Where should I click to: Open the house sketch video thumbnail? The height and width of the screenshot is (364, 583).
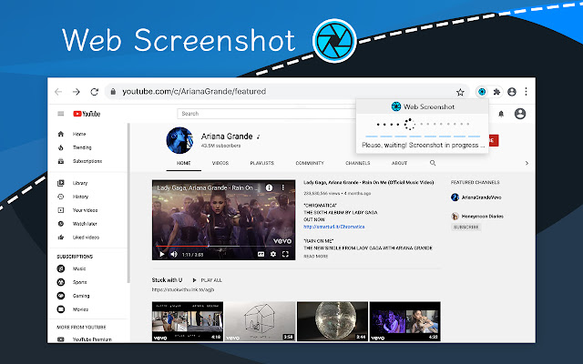pyautogui.click(x=260, y=321)
